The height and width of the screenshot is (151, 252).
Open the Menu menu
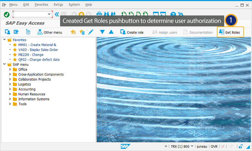click(13, 5)
